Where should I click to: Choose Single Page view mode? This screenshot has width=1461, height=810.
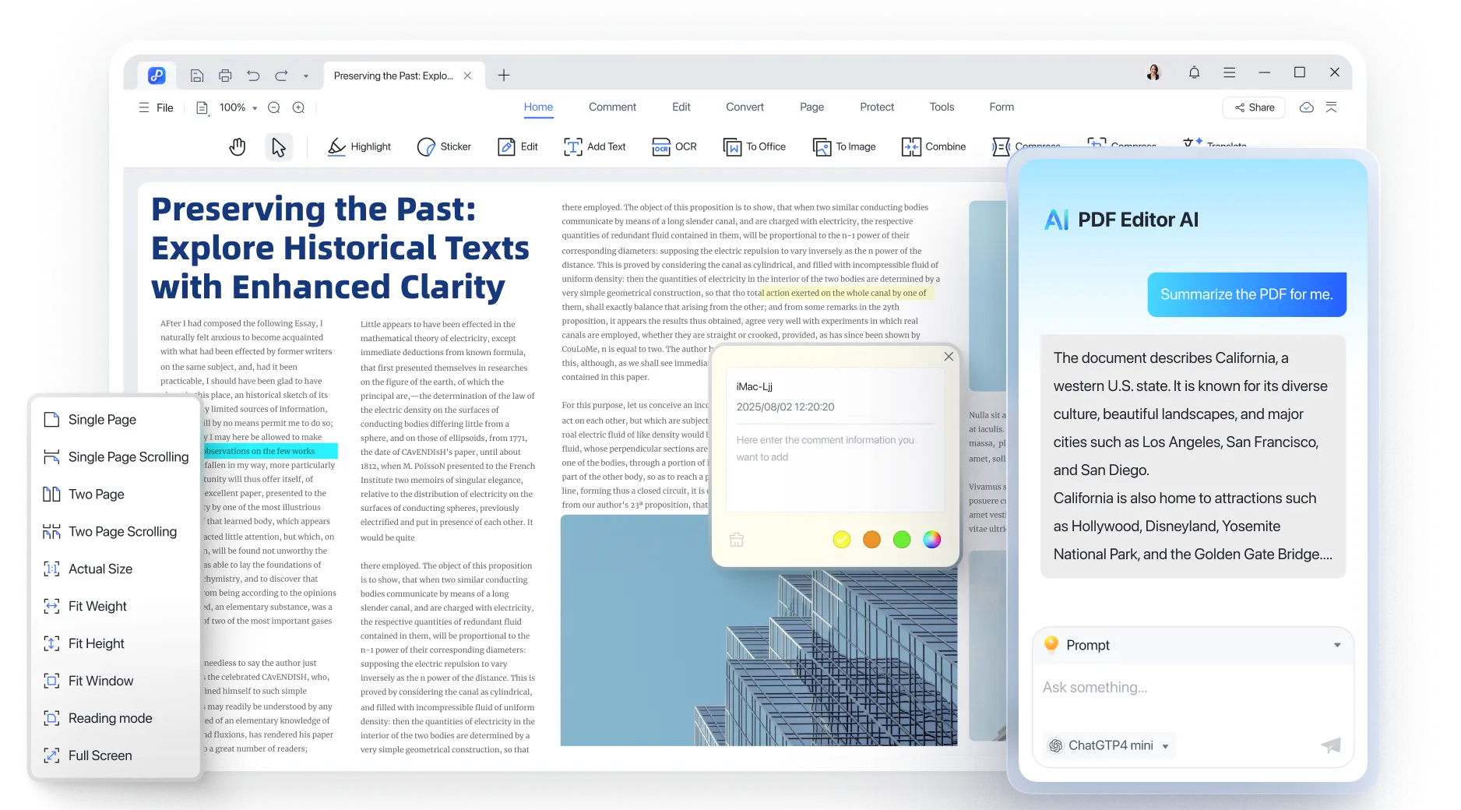click(x=117, y=420)
